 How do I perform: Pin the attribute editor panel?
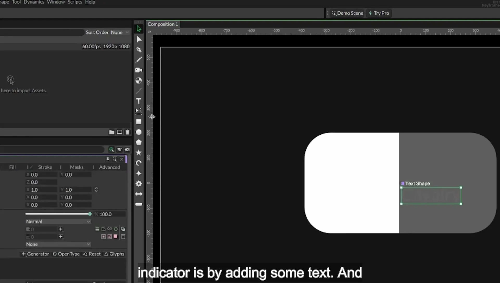tap(108, 159)
